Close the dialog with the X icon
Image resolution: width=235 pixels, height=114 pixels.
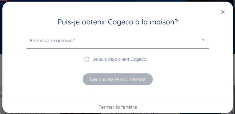click(x=223, y=12)
